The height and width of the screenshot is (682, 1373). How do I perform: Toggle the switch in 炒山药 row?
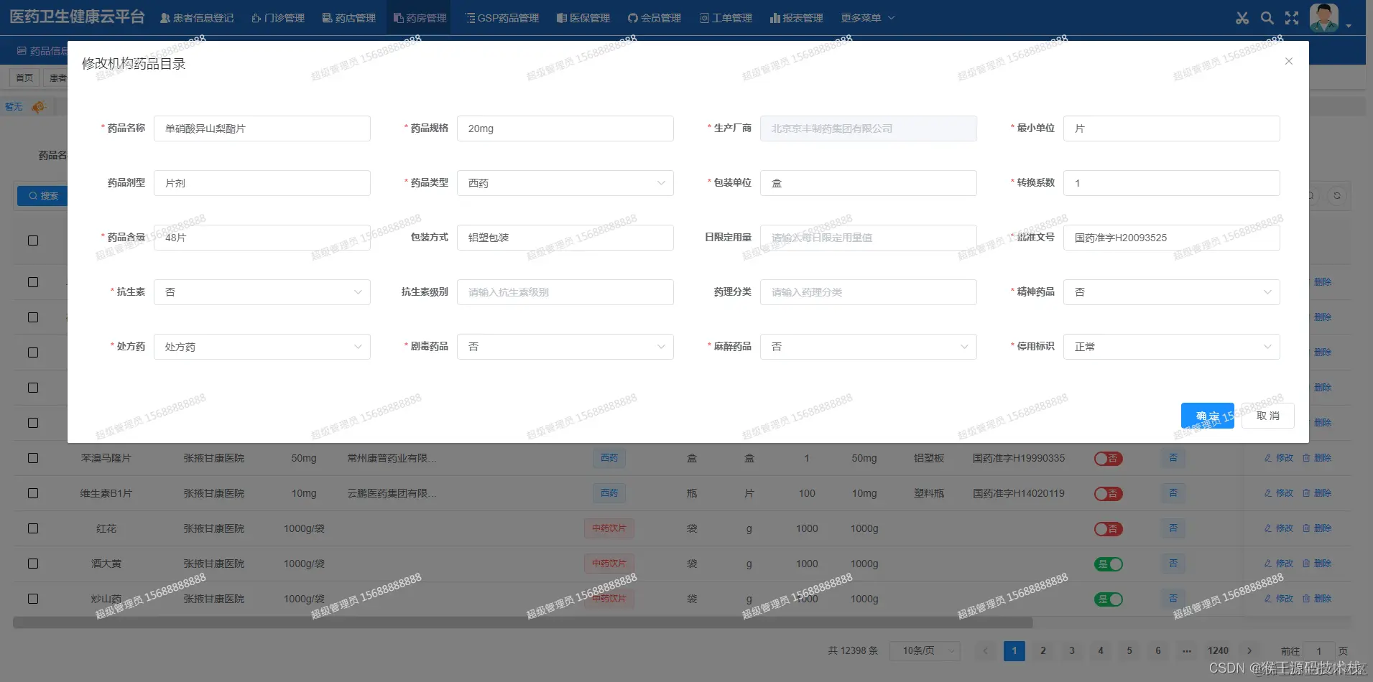(1108, 599)
